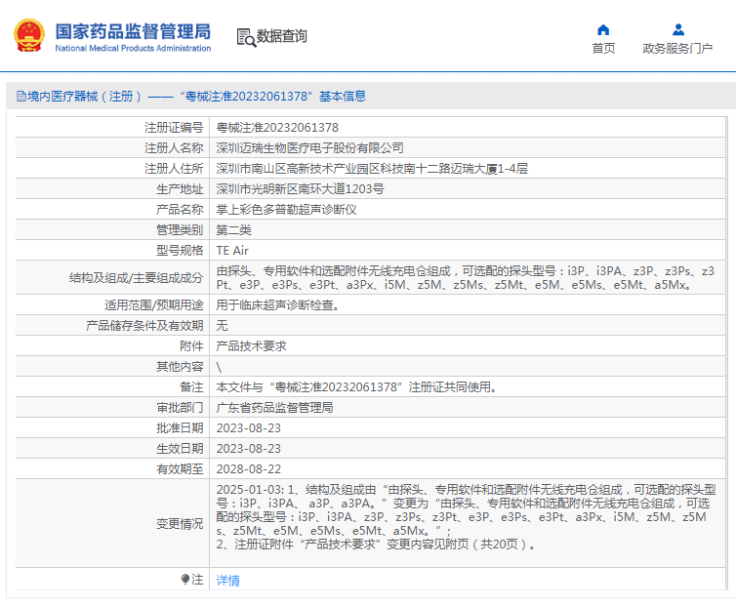Click the 产品储存条件及有效期 label

(x=144, y=325)
